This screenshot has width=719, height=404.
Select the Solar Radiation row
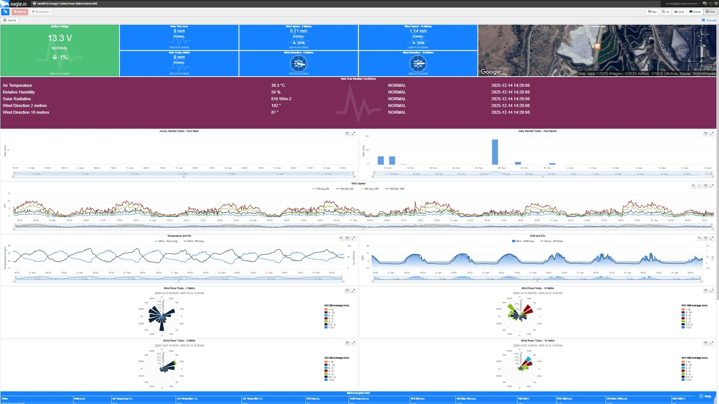pos(358,99)
